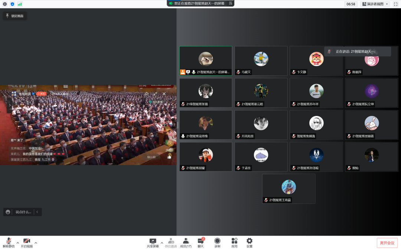Screen dimensions: 401x250
Task: Expand video options arrow beside 开启视频
Action: pyautogui.click(x=36, y=243)
